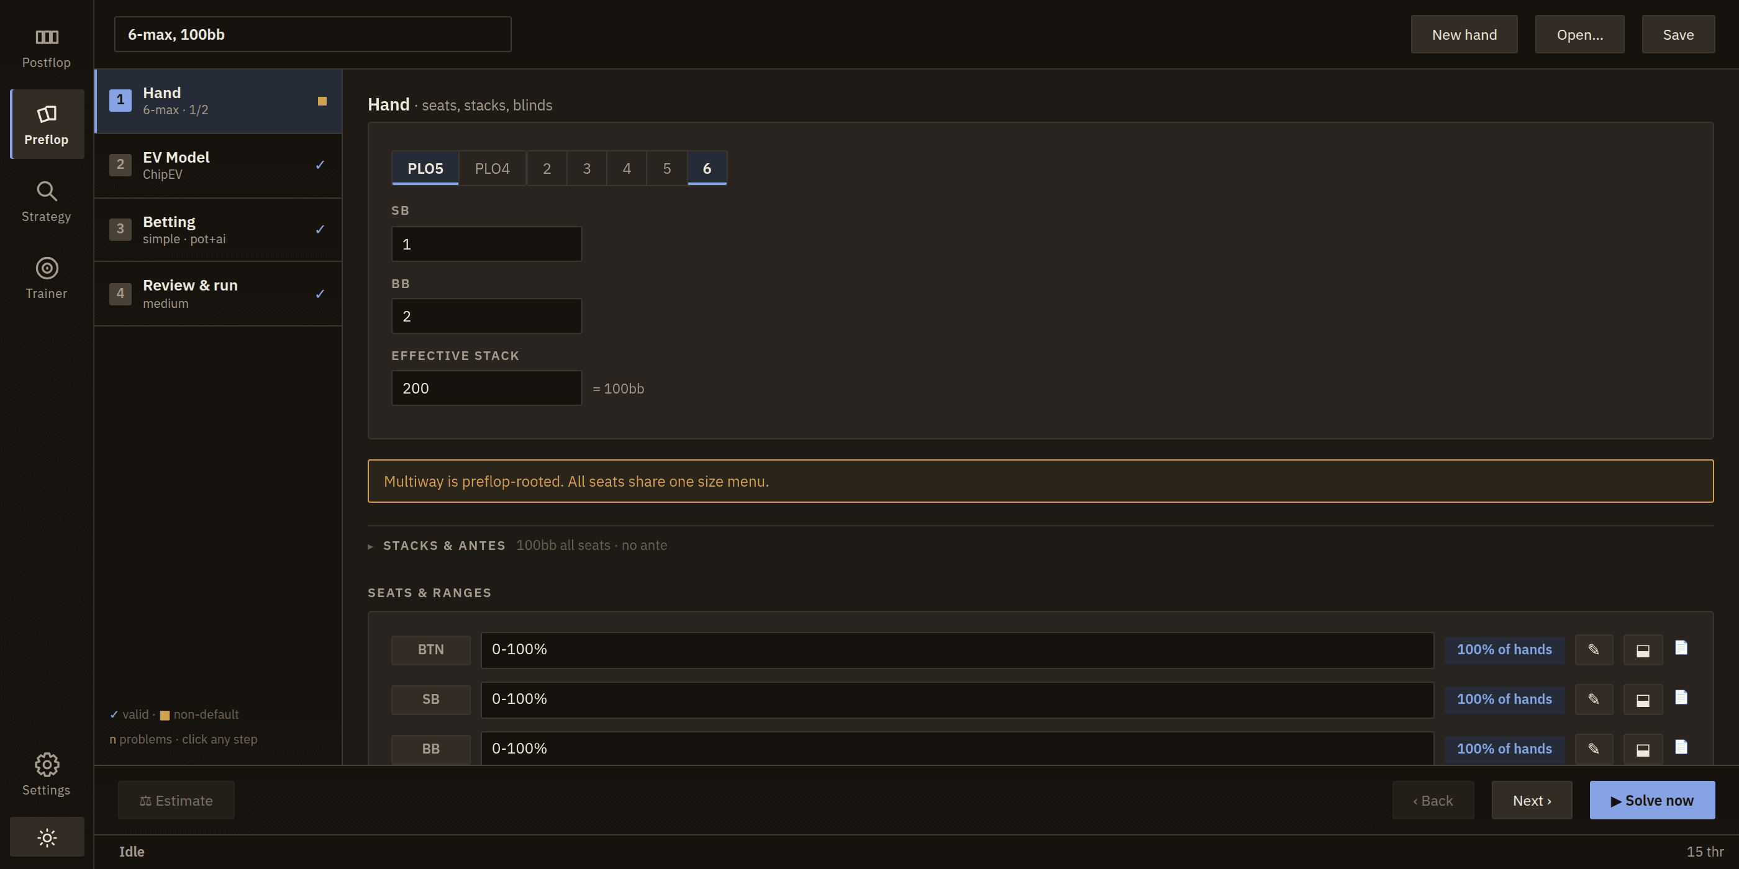This screenshot has height=869, width=1739.
Task: Go to Review & run step
Action: (218, 294)
